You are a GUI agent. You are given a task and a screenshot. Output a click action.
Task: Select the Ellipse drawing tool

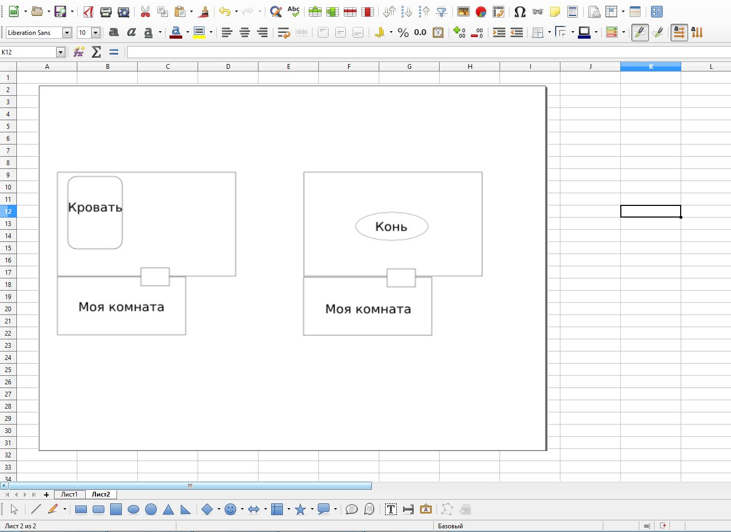[x=133, y=510]
